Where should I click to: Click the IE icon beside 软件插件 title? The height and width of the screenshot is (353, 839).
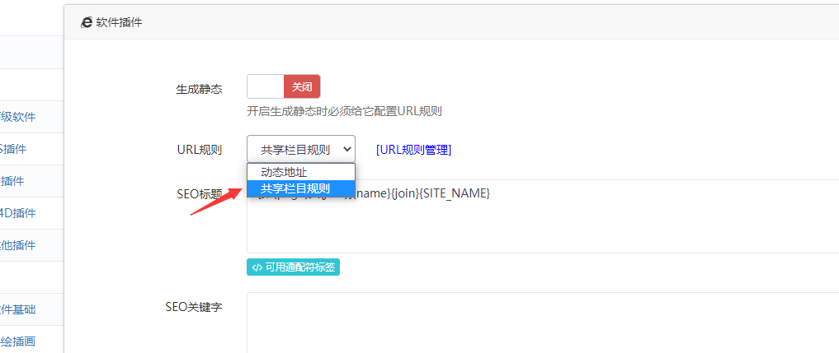[x=86, y=23]
